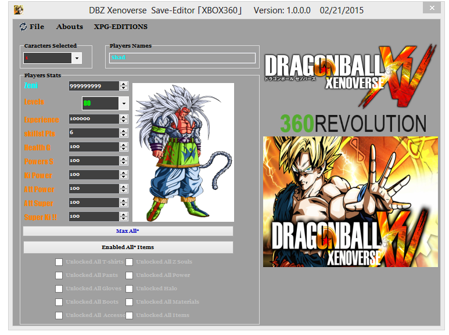This screenshot has height=335, width=449.
Task: Tick the Unlocked All Z Souls checkbox
Action: point(130,262)
